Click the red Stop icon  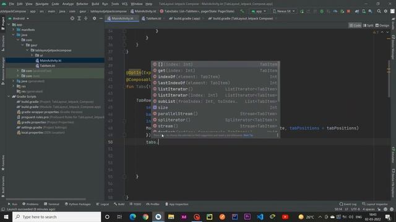[x=348, y=11]
